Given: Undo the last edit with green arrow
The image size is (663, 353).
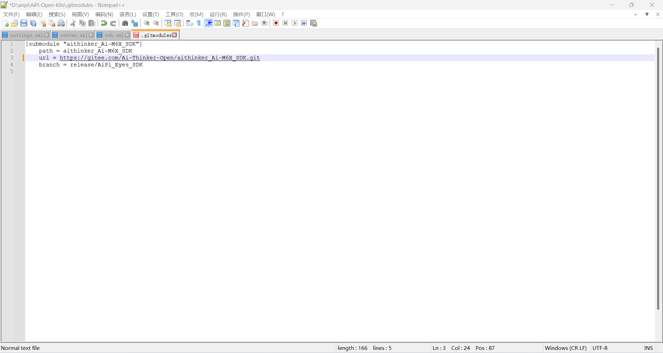Looking at the screenshot, I should click(x=104, y=23).
